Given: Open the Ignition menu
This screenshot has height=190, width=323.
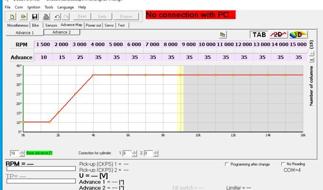Looking at the screenshot, I should click(33, 7).
